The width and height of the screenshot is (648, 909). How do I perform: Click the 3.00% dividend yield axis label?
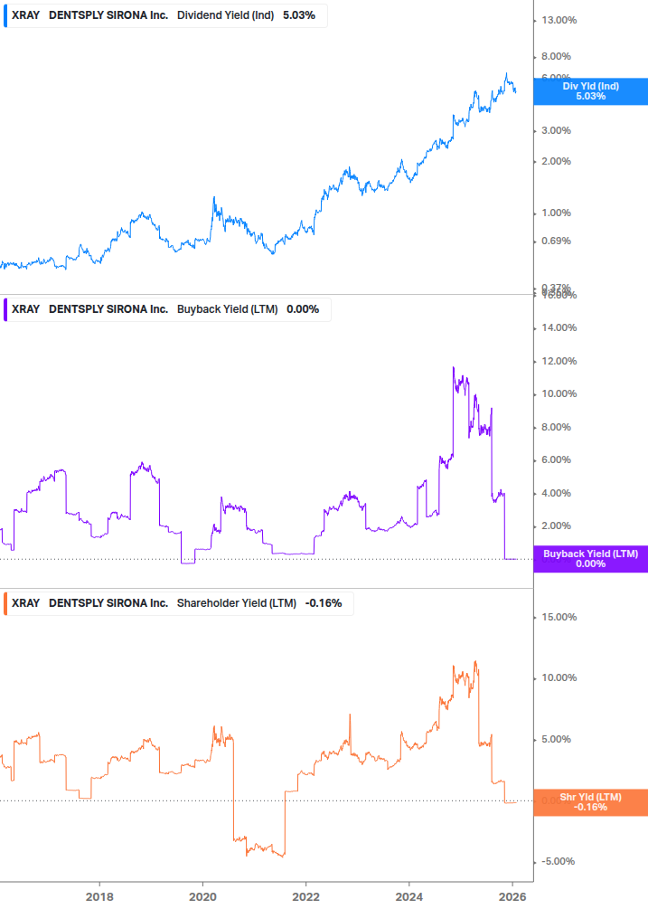coord(556,131)
